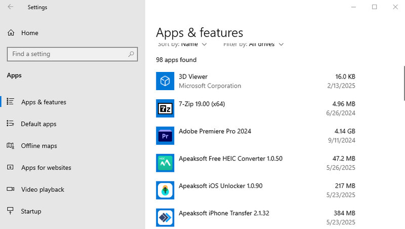Select Apeaksoft iPhone Transfer 2.1.32 entry
Viewport: 405px width, 229px height.
[x=224, y=213]
